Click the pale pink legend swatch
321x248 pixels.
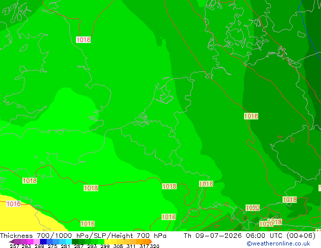point(36,241)
